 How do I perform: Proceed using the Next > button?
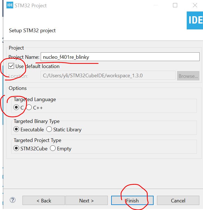[x=86, y=200]
